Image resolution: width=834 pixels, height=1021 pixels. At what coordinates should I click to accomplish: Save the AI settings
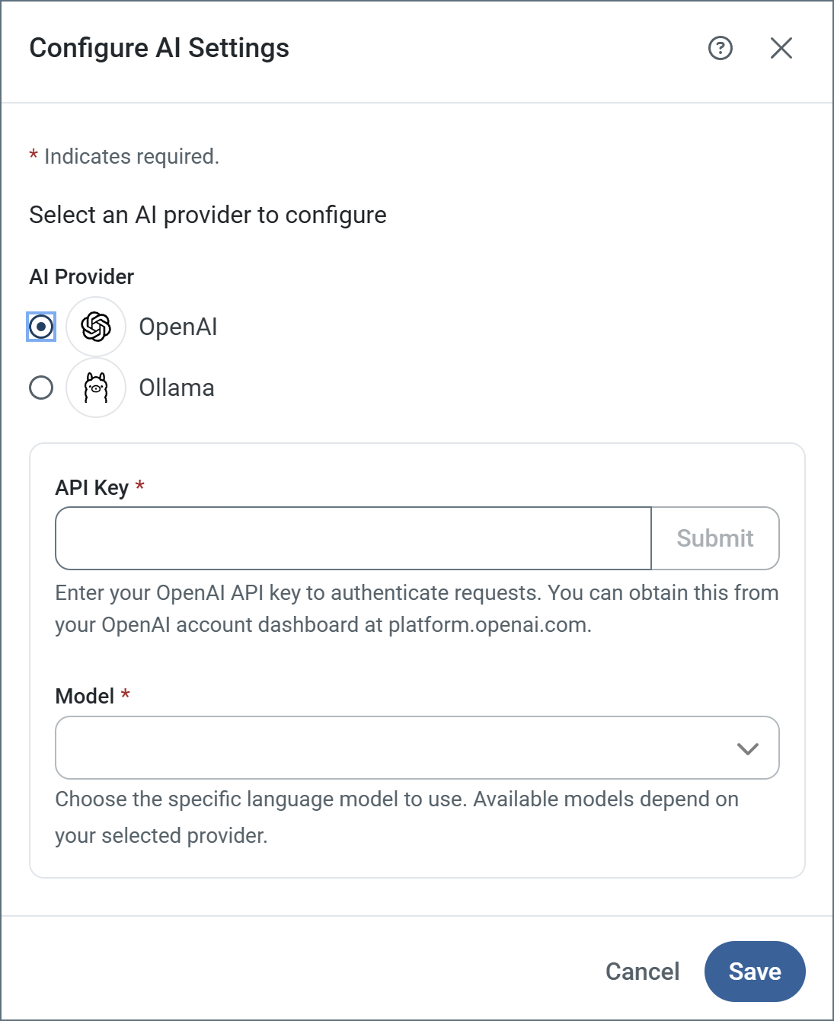click(x=754, y=972)
